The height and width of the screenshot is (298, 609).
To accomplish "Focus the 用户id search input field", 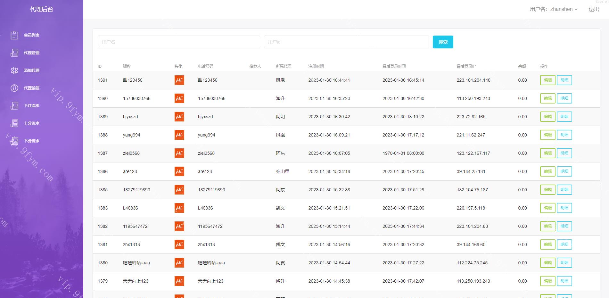I will tap(346, 42).
